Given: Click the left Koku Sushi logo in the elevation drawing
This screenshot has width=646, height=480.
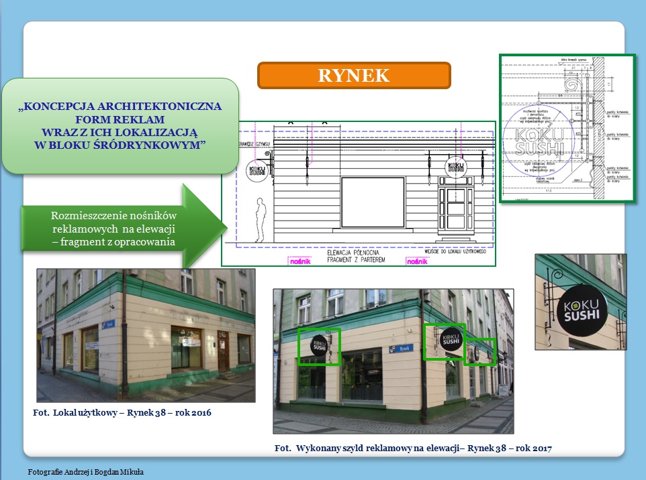Looking at the screenshot, I should [257, 171].
